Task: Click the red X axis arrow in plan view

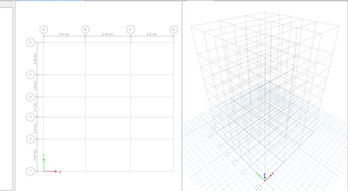Action: [x=50, y=171]
